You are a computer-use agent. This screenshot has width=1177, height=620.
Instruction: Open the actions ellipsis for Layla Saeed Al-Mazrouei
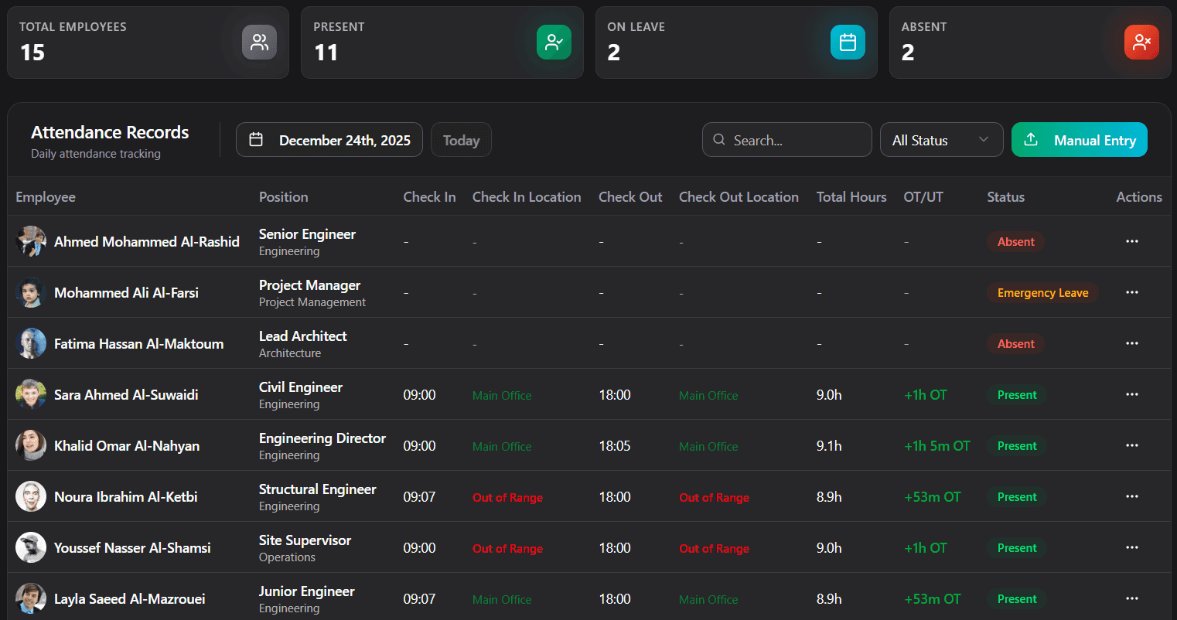(x=1132, y=598)
